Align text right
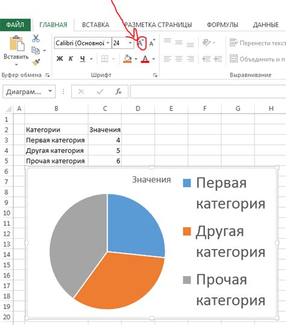Viewport: 286px width, 325px height. click(x=190, y=59)
